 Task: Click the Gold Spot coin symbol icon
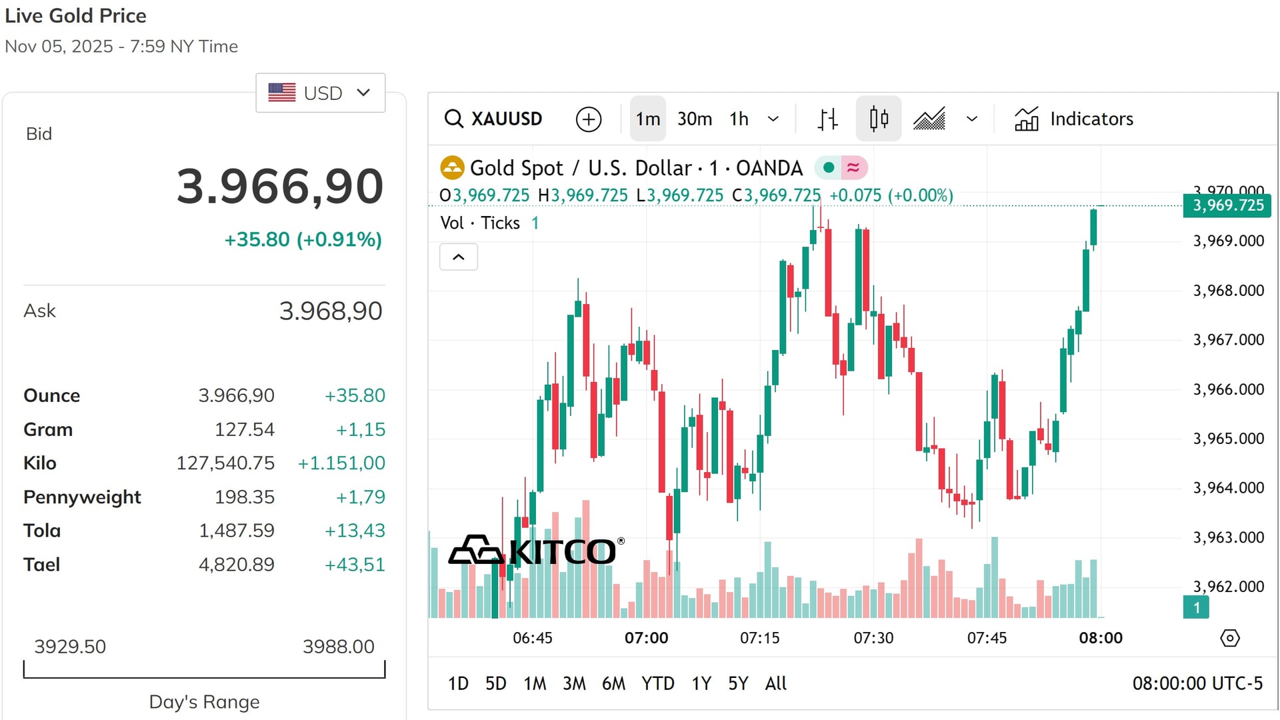452,167
